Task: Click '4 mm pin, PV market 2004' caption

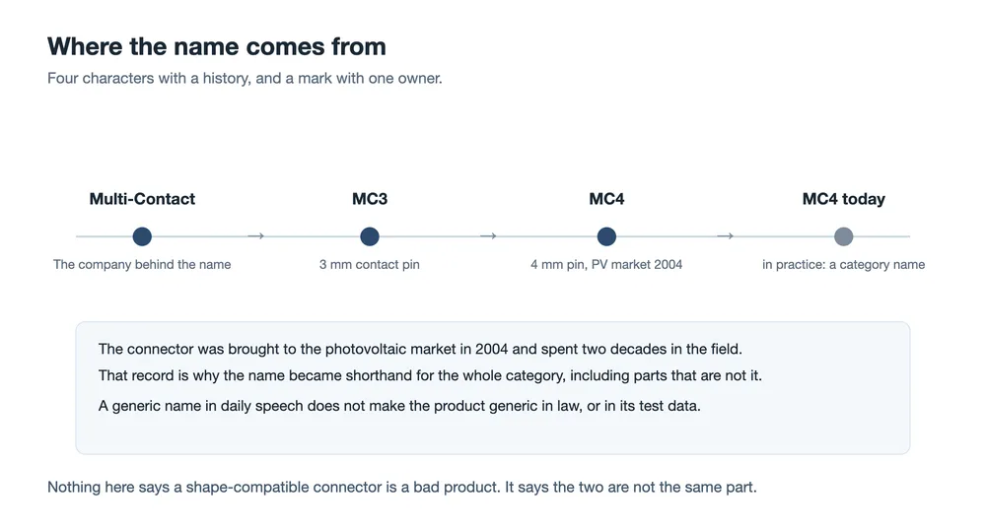Action: (x=606, y=264)
